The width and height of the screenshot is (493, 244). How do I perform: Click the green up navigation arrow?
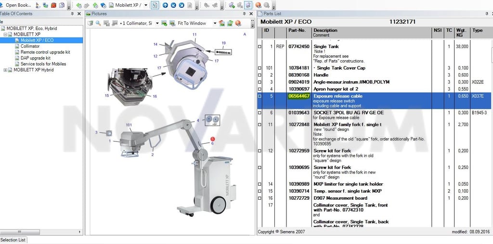[x=95, y=5]
